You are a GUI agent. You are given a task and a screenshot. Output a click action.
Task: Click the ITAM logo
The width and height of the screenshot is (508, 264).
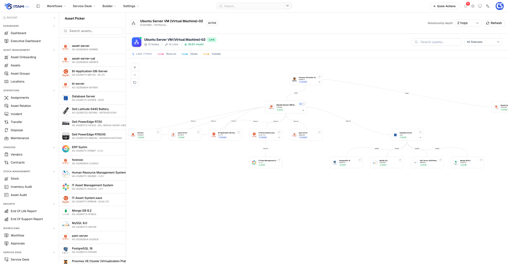[17, 6]
